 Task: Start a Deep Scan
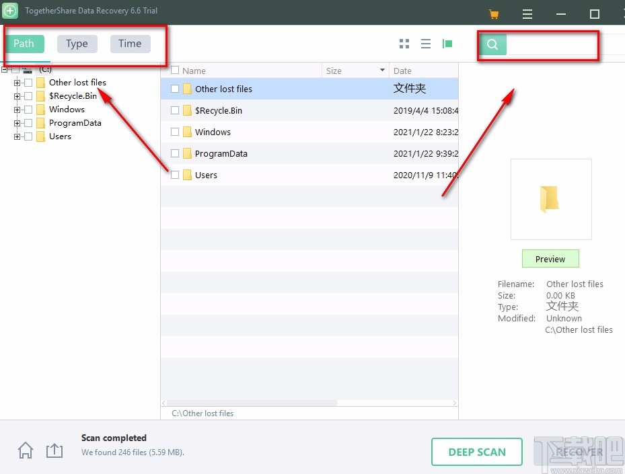476,452
